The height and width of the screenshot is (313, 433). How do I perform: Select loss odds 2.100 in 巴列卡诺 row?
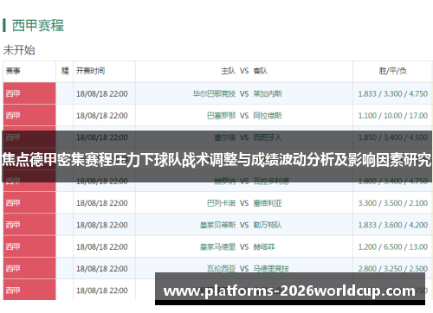418,203
